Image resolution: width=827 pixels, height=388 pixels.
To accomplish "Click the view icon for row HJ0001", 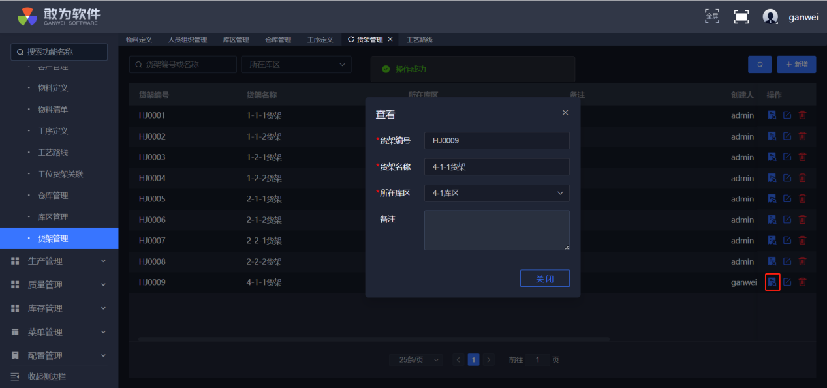I will click(772, 115).
